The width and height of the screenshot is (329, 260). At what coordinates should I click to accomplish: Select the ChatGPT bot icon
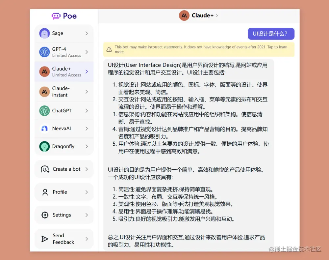click(x=44, y=111)
